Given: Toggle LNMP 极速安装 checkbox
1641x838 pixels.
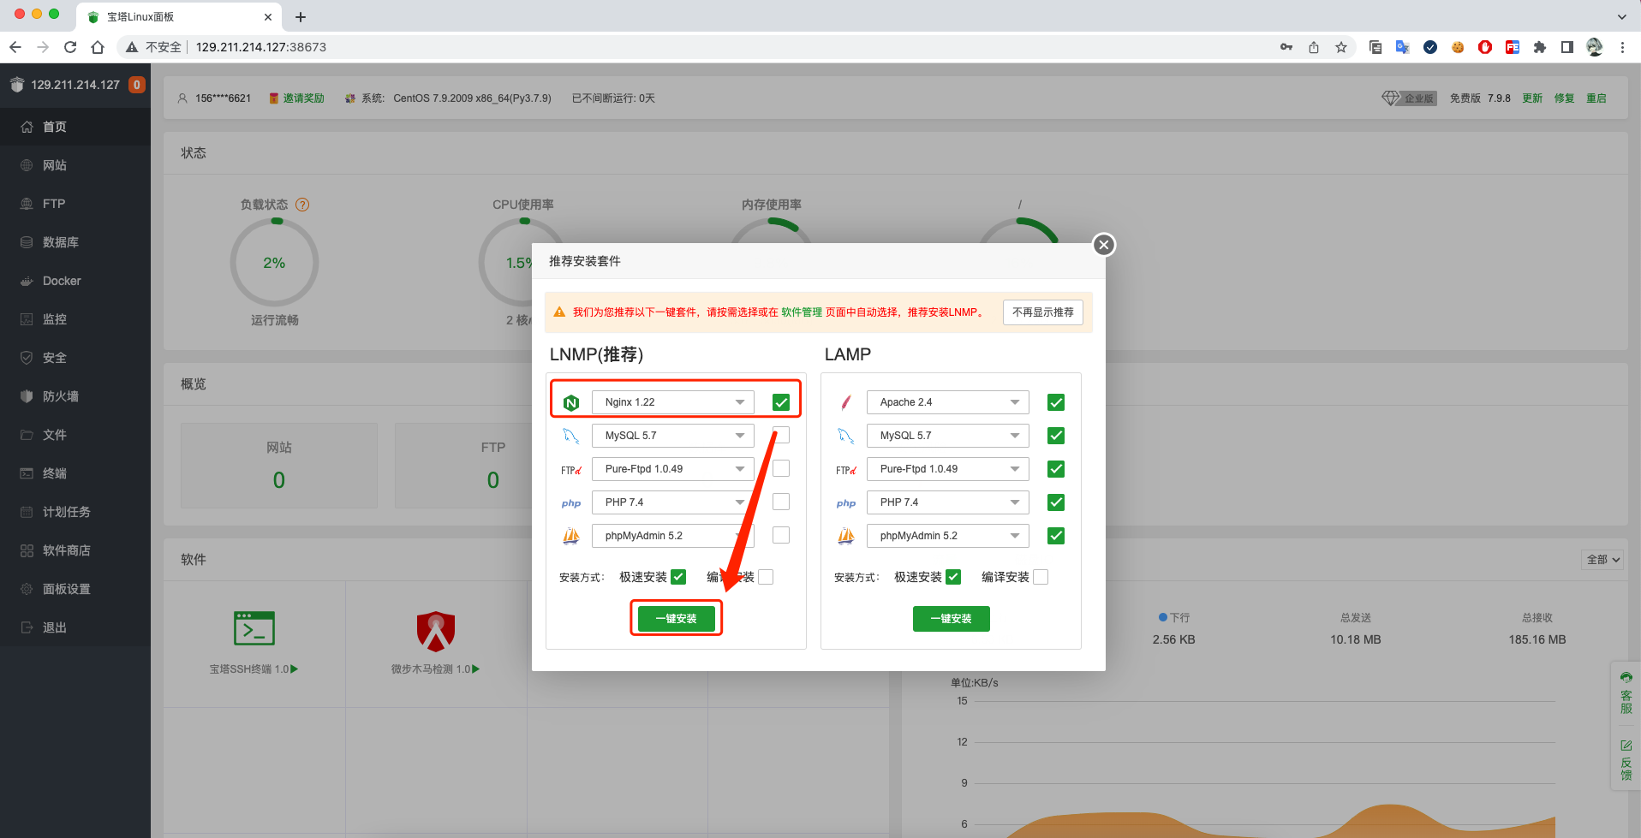Looking at the screenshot, I should click(678, 577).
